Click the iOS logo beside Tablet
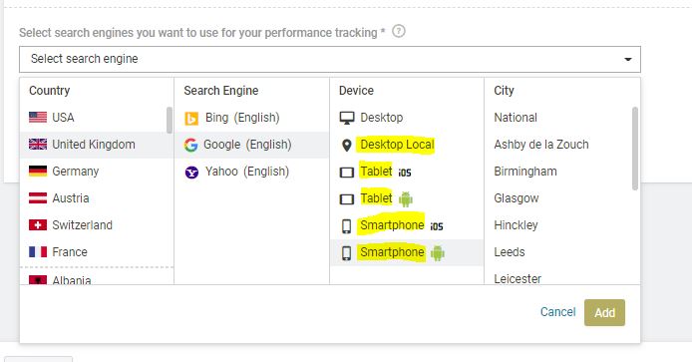 point(405,173)
